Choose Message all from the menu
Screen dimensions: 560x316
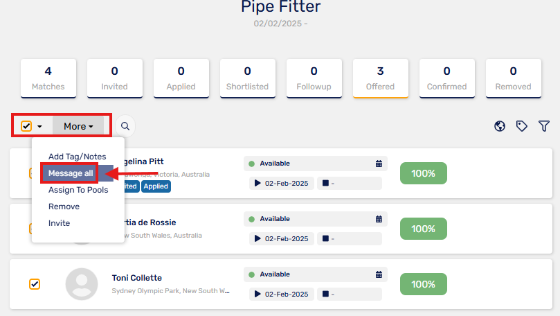click(71, 173)
